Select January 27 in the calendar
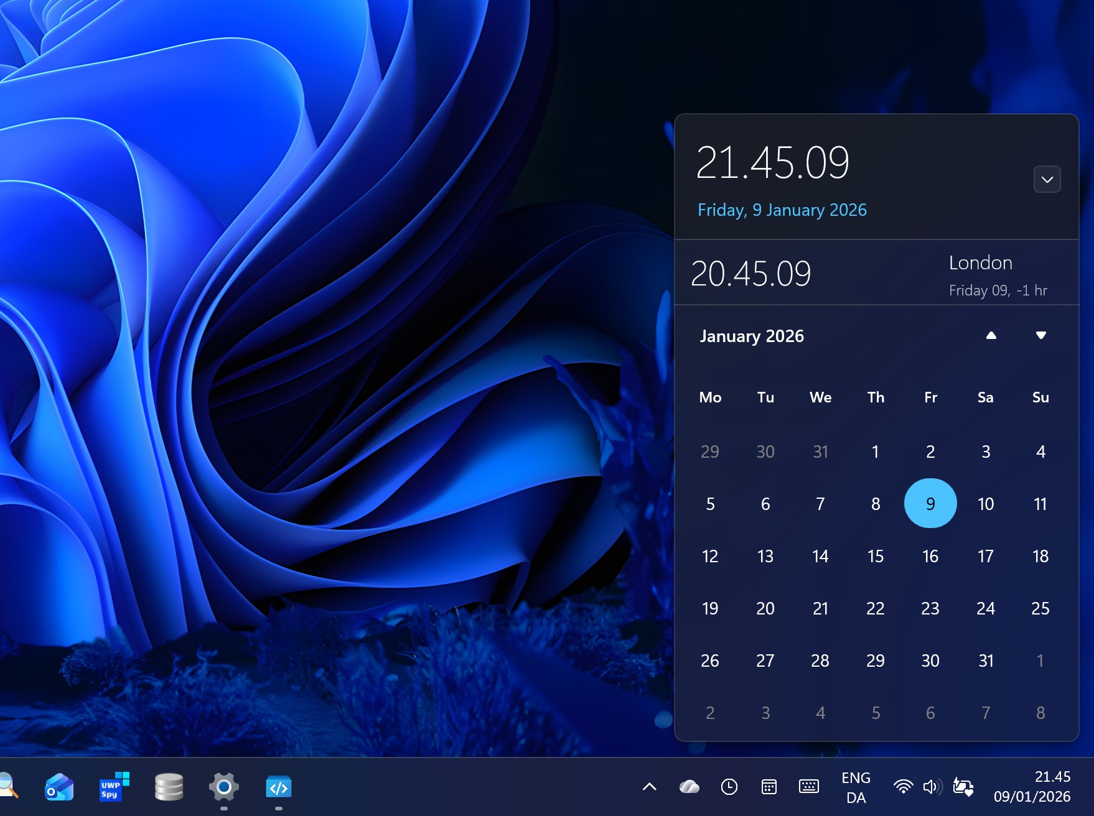Screen dimensions: 1094x816 (x=765, y=661)
